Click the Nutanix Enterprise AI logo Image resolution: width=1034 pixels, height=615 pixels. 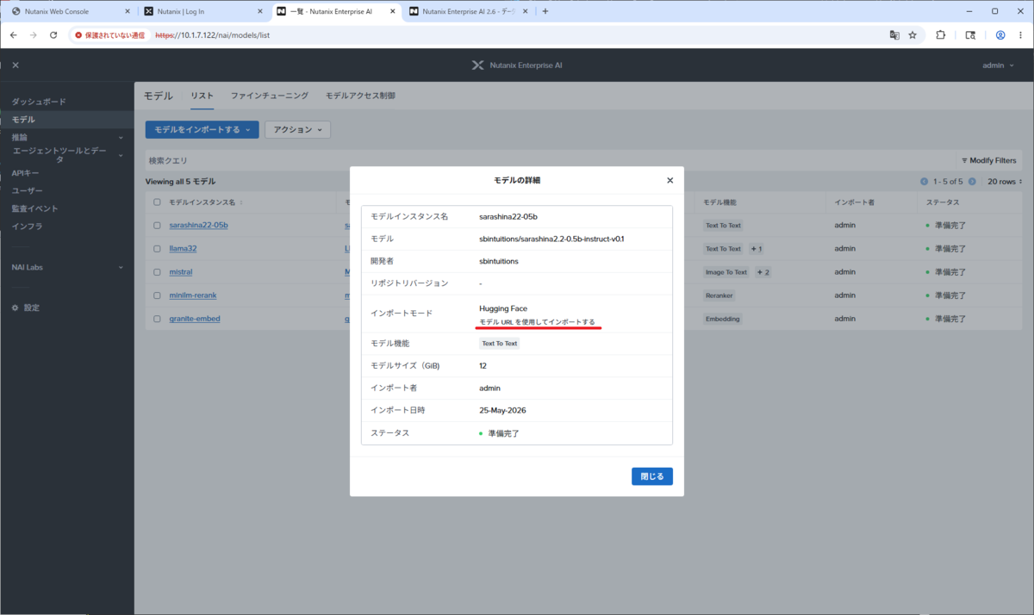pos(517,65)
